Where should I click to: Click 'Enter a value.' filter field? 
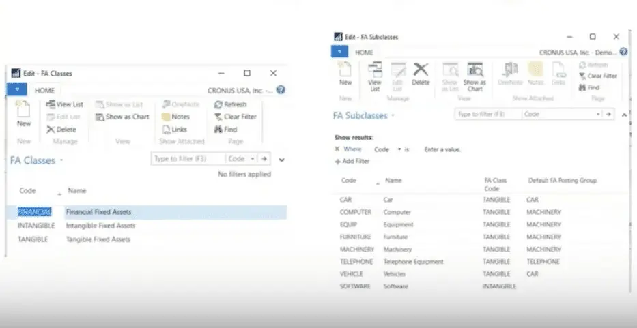[442, 149]
